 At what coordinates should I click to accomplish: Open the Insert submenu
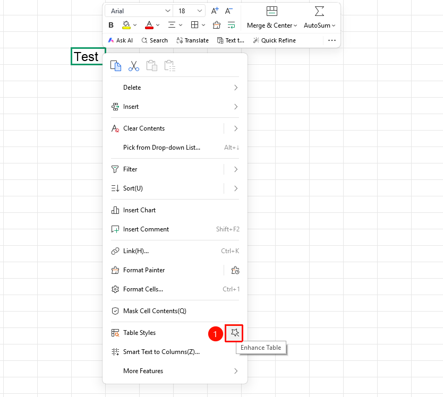coord(175,107)
